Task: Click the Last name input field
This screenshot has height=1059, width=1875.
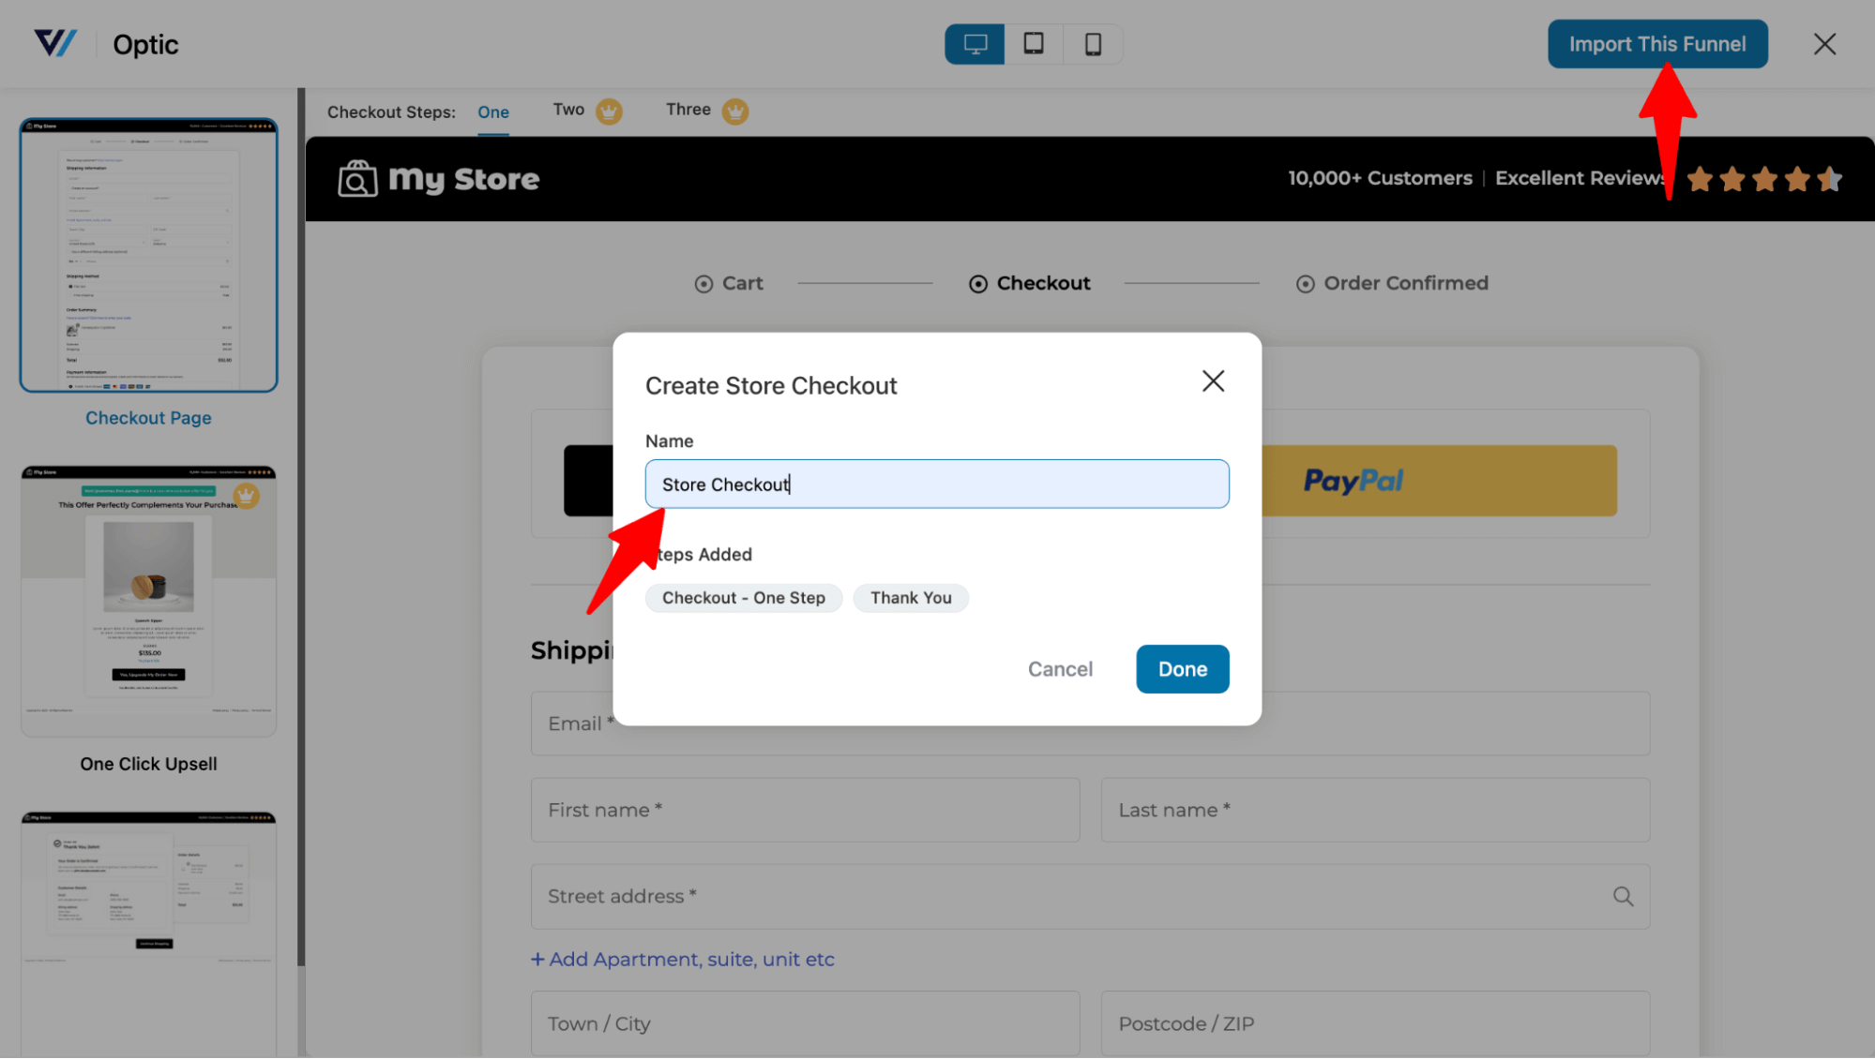Action: pos(1375,810)
